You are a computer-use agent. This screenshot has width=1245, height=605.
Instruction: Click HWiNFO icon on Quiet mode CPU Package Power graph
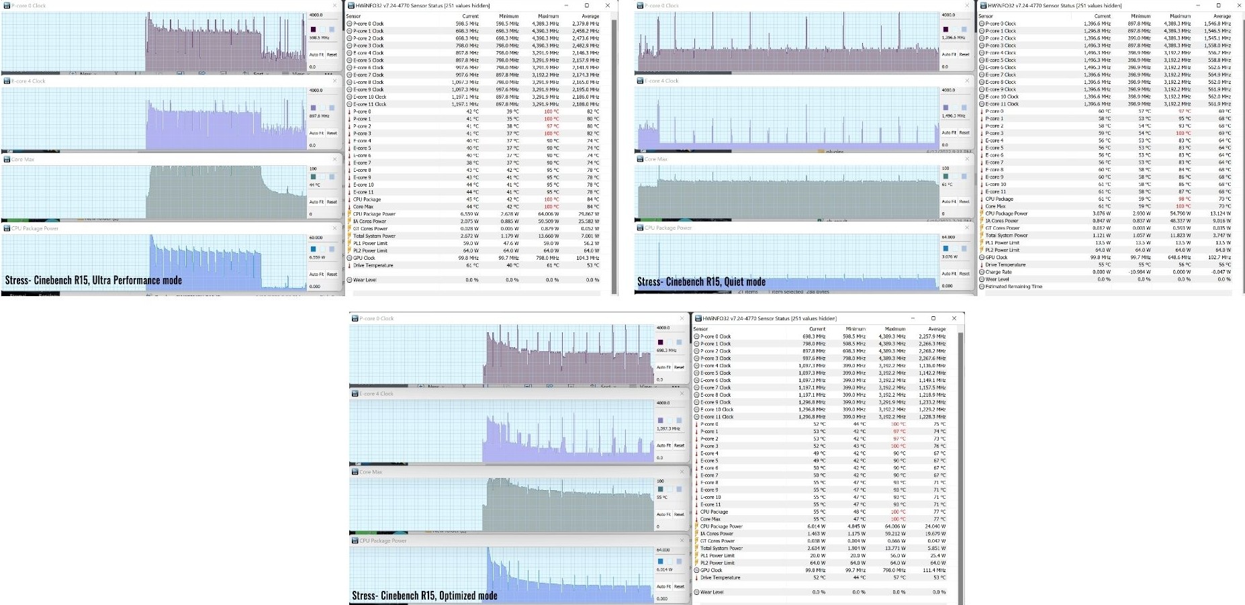click(x=640, y=228)
